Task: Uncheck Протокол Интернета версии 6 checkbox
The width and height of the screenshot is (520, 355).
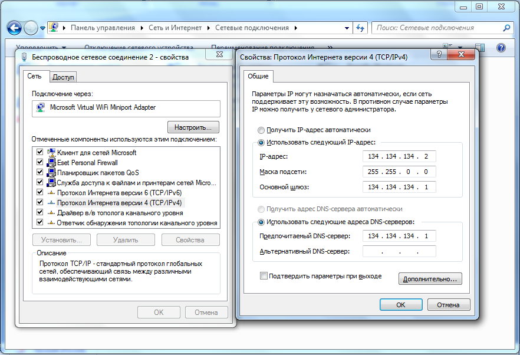Action: pos(40,192)
